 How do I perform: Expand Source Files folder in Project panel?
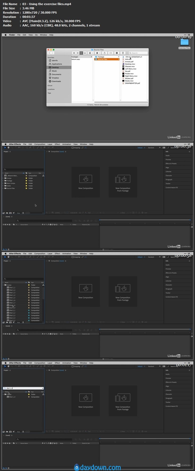pyautogui.click(x=3, y=188)
